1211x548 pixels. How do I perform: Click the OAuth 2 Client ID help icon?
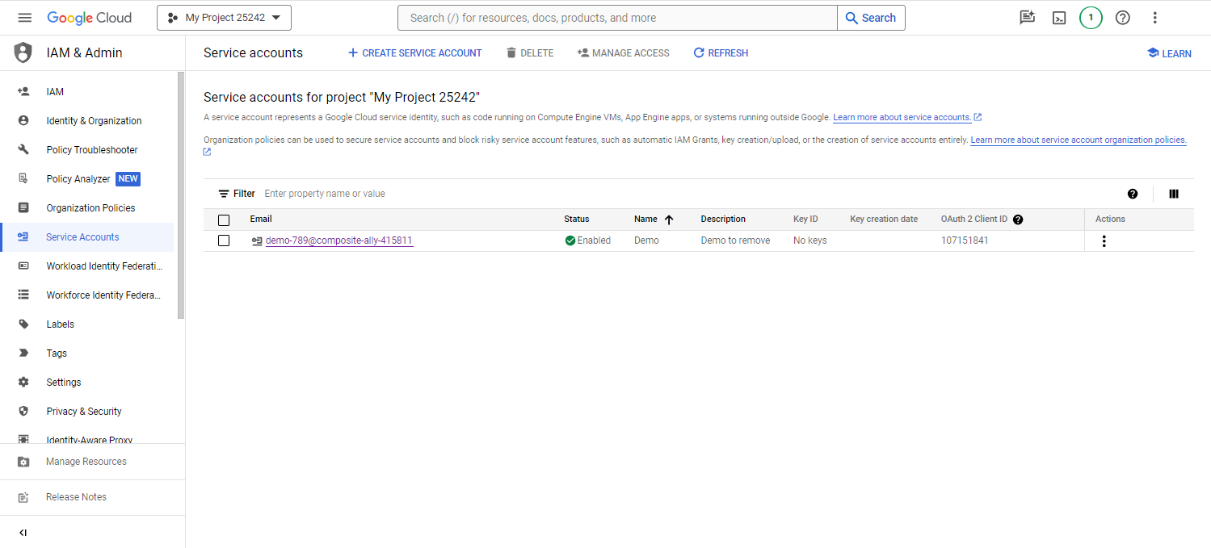(x=1018, y=220)
